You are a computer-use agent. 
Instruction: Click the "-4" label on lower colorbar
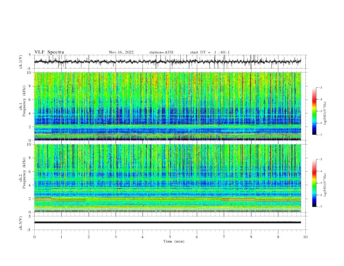(320, 171)
